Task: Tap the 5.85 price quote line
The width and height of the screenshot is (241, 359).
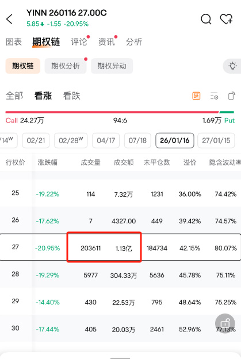Action: tap(58, 24)
